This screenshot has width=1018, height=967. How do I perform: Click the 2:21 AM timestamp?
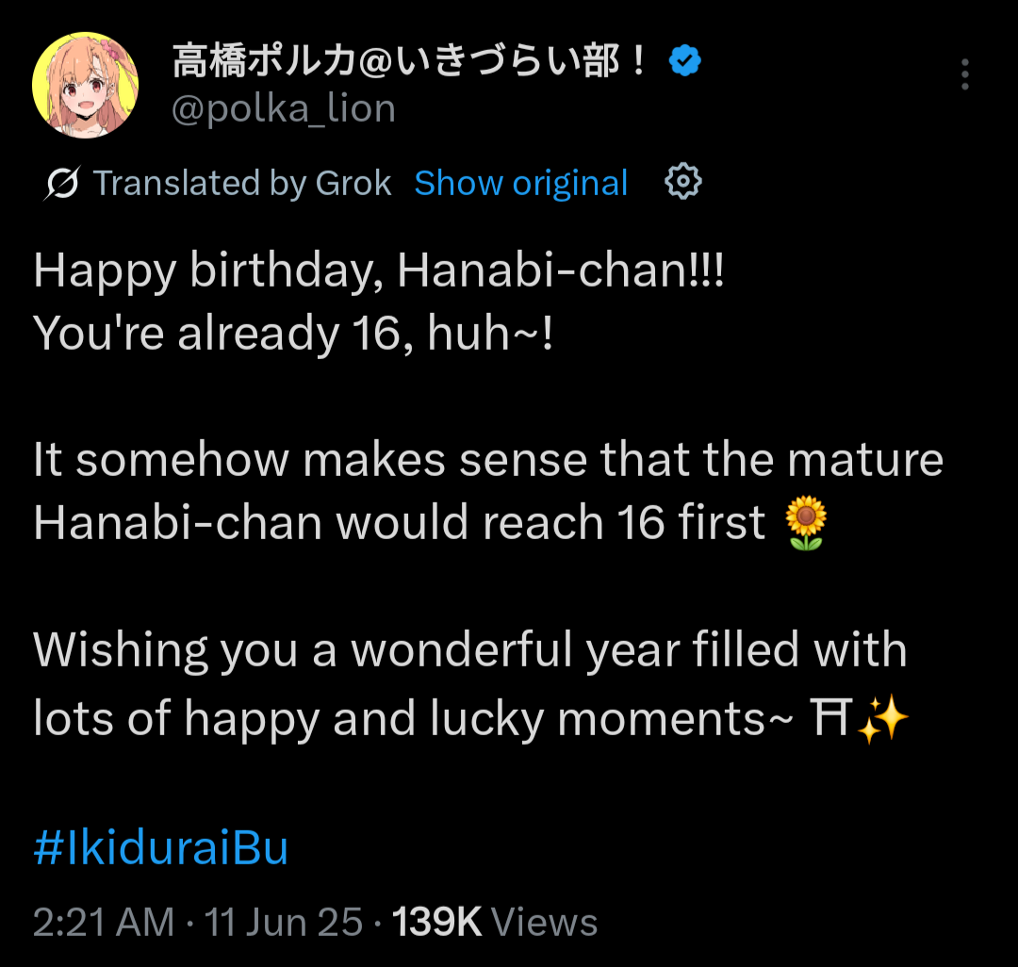[104, 922]
